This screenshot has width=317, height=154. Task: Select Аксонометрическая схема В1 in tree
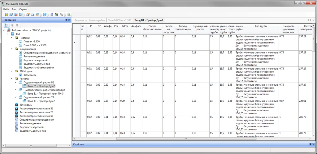tap(36, 109)
